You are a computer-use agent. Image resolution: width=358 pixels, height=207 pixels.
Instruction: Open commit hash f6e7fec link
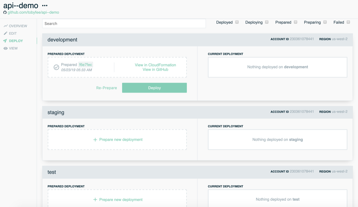86,65
